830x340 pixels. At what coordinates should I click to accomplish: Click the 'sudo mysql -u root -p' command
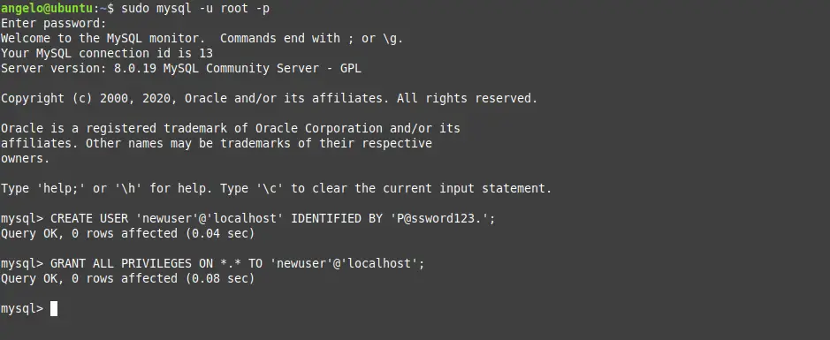[x=195, y=9]
